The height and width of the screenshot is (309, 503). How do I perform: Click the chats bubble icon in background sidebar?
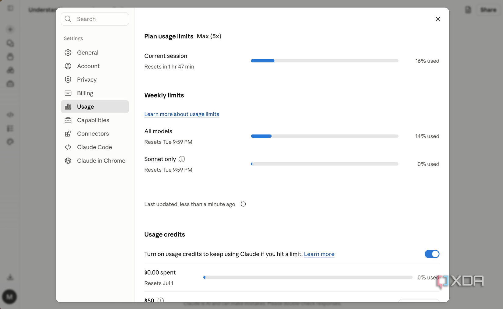pyautogui.click(x=10, y=43)
